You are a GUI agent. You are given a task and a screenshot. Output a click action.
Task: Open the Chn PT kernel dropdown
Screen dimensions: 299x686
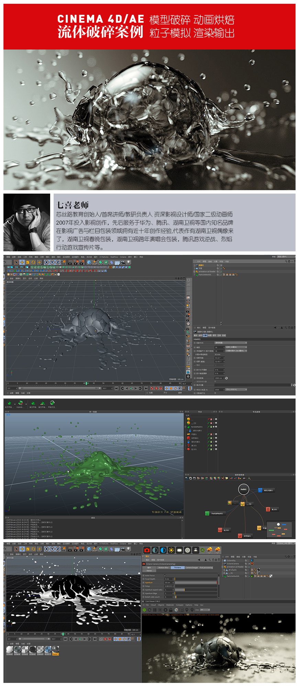pyautogui.click(x=205, y=610)
